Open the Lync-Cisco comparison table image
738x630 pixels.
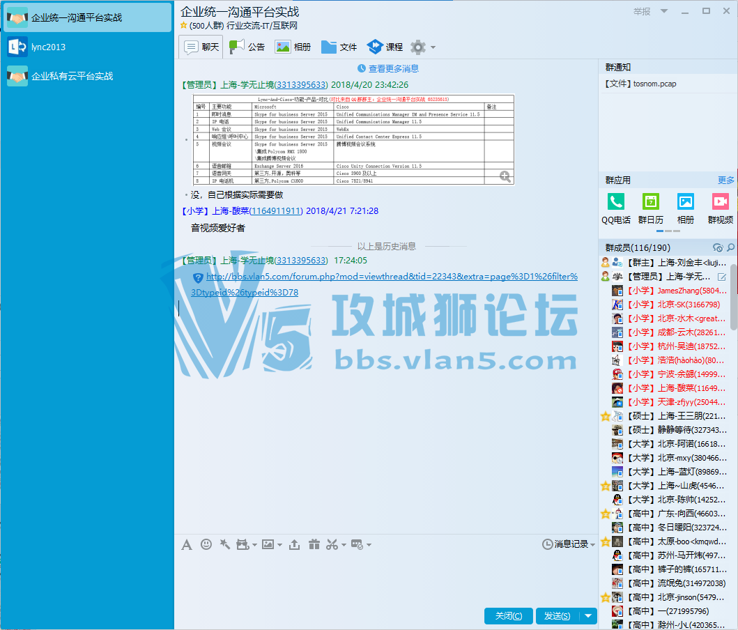click(x=353, y=140)
